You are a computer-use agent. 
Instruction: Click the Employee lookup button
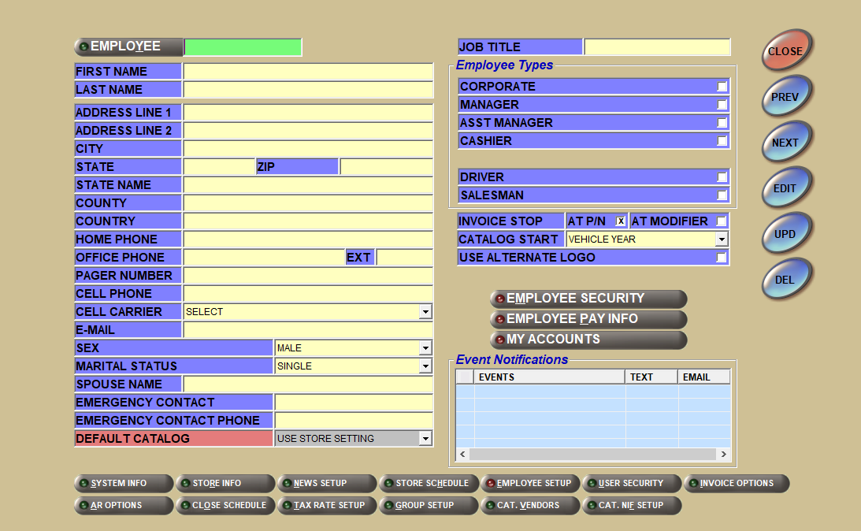coord(128,47)
